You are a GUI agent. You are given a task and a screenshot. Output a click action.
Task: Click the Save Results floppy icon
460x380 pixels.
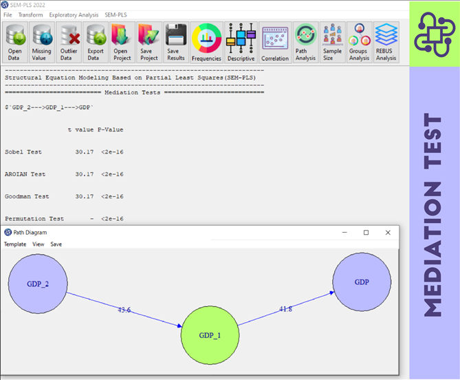pyautogui.click(x=176, y=42)
